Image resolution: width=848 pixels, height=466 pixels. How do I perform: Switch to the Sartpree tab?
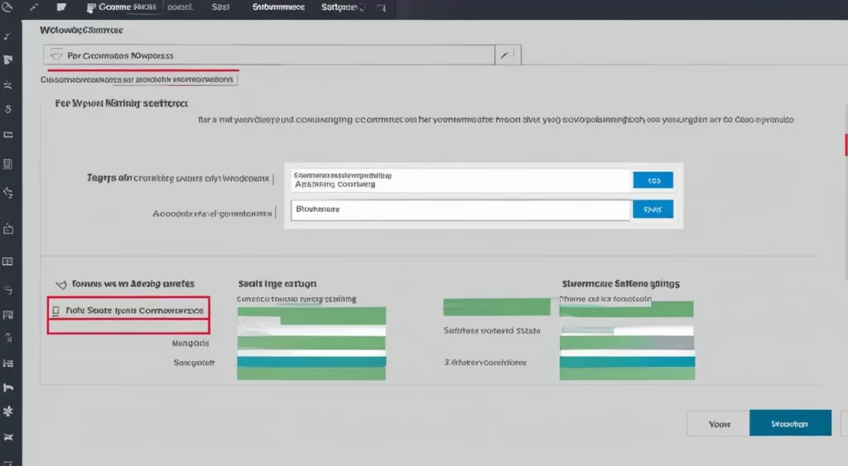coord(339,7)
